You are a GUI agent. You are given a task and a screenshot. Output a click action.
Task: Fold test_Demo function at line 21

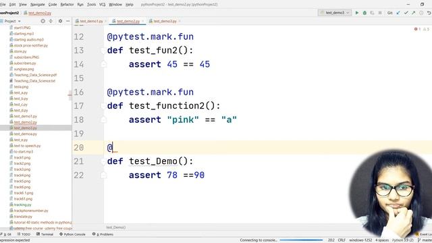[103, 161]
